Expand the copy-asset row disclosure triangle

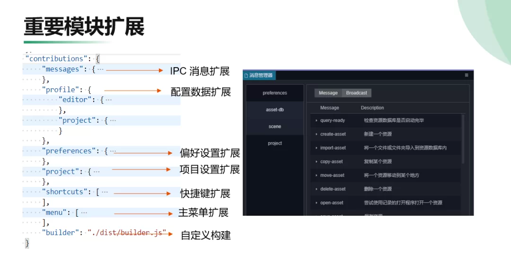tap(316, 162)
